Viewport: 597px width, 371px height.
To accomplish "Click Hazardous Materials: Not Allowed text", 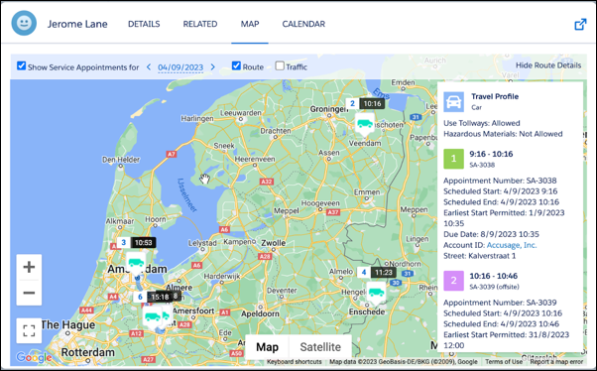I will [x=503, y=134].
